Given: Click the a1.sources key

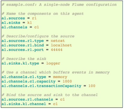Looking at the screenshot, I should [13, 18].
